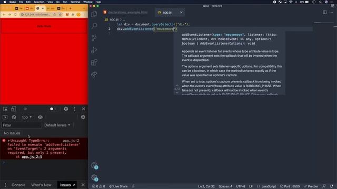This screenshot has width=337, height=189.
Task: Show previous signature in parameter hint
Action: tap(177, 86)
